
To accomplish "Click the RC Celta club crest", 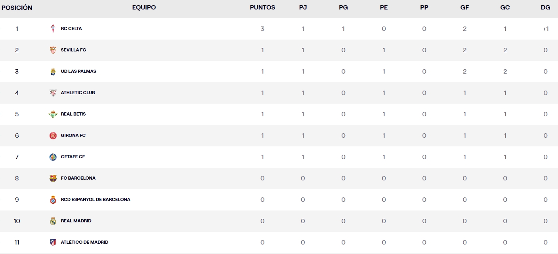I will pos(53,29).
